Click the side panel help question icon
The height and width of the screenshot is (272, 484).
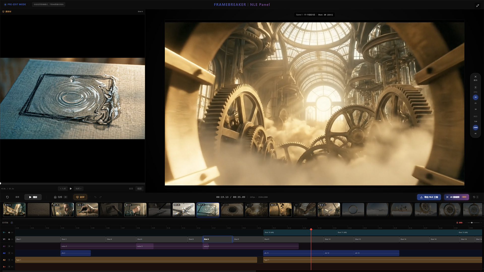[475, 88]
